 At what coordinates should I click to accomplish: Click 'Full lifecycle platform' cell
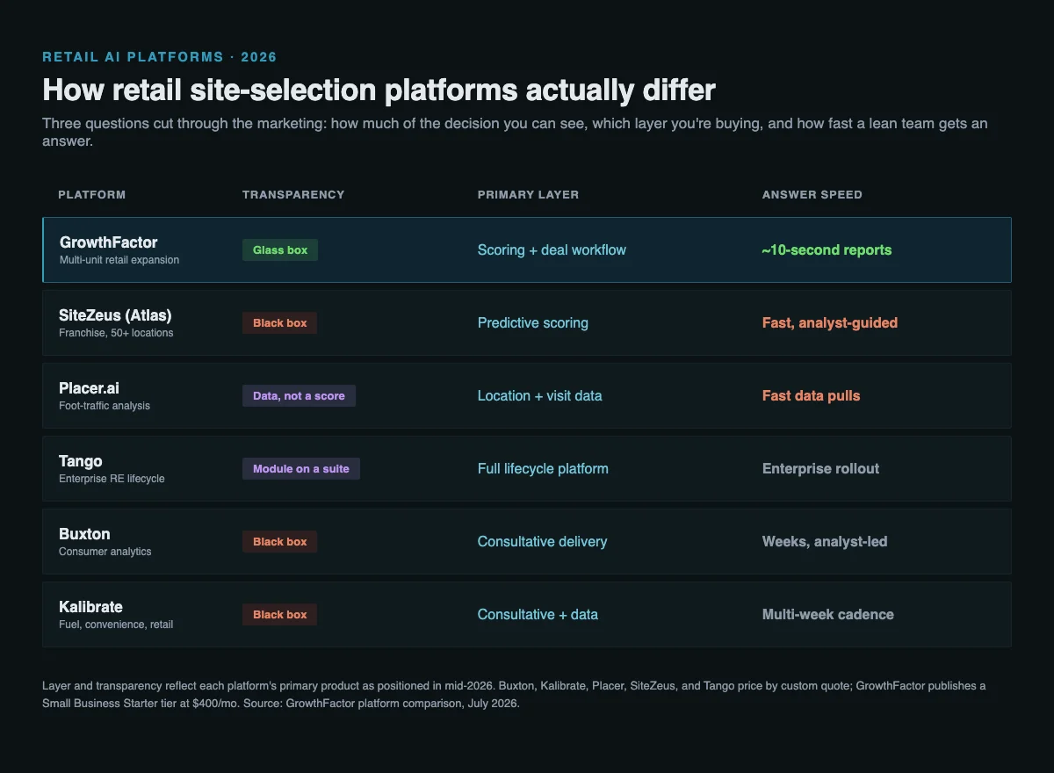pyautogui.click(x=543, y=469)
